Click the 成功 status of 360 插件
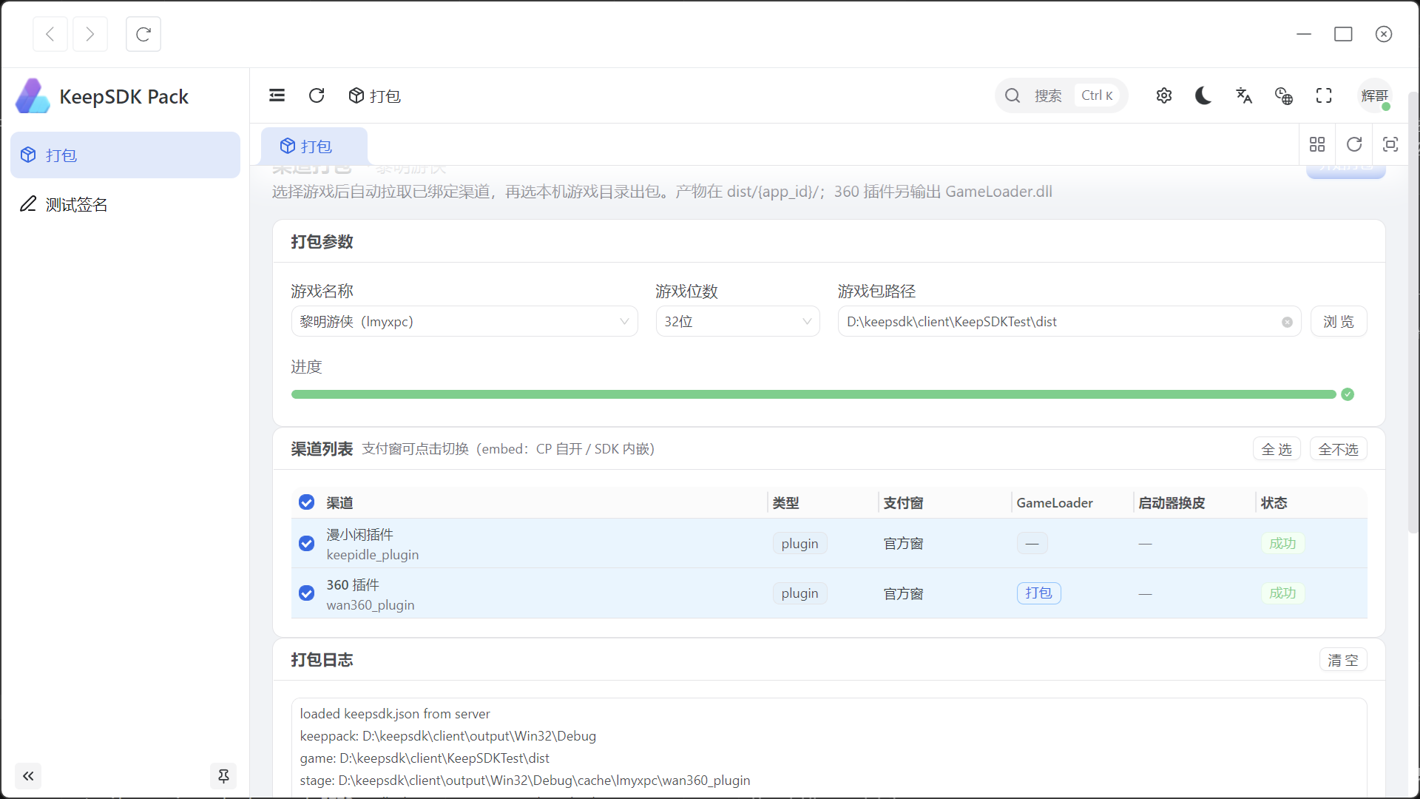 [1282, 593]
